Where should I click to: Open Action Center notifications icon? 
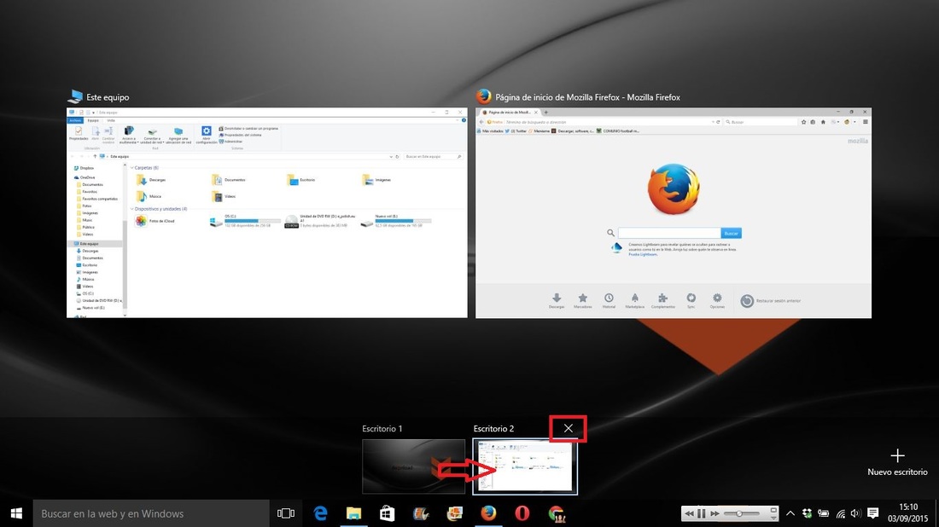873,513
